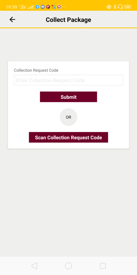Tap the Discord notification icon
The width and height of the screenshot is (137, 275).
tap(43, 7)
